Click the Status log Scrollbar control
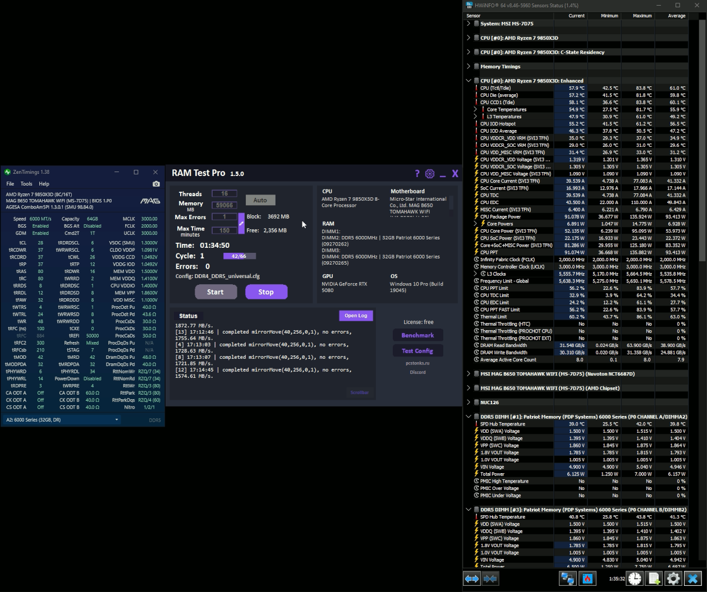Image resolution: width=707 pixels, height=592 pixels. point(360,392)
